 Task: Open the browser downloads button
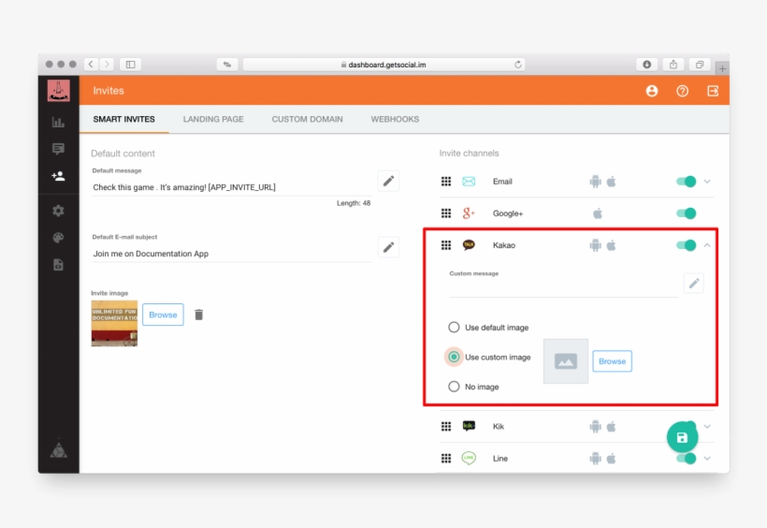pyautogui.click(x=646, y=65)
